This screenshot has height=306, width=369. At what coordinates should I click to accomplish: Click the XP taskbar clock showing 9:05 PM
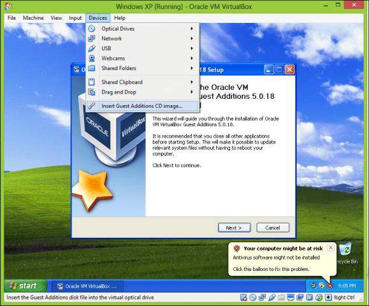pyautogui.click(x=347, y=286)
